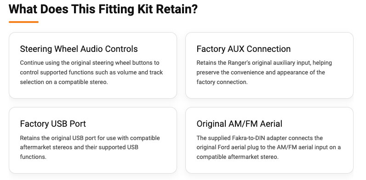Click the Factory AUX Connection card title
The image size is (366, 180).
tap(243, 49)
